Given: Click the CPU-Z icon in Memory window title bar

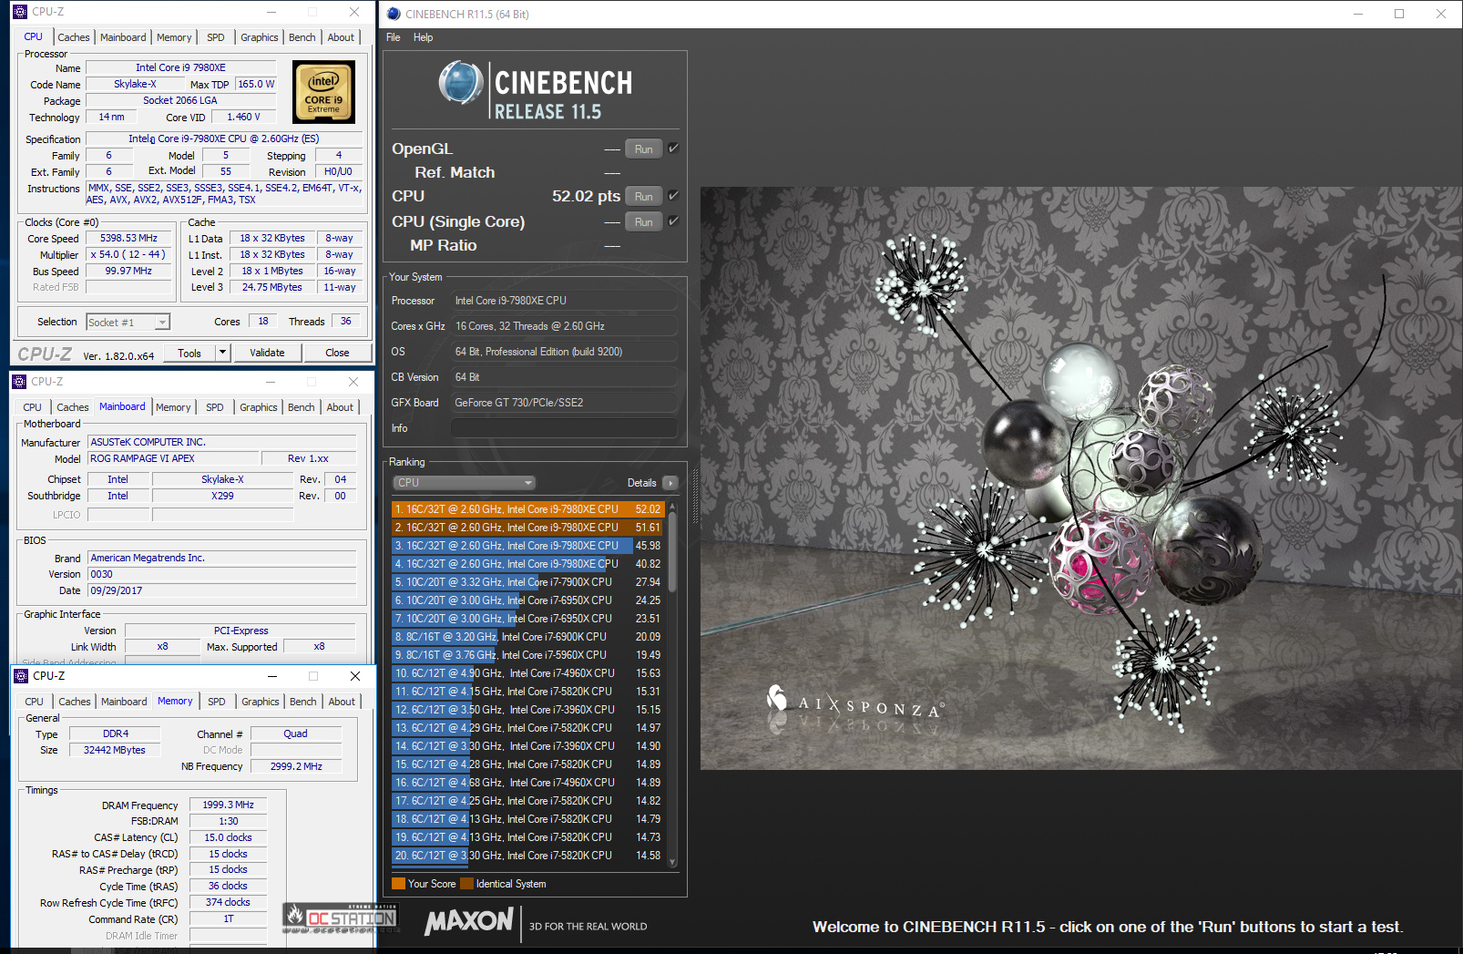Looking at the screenshot, I should coord(21,676).
